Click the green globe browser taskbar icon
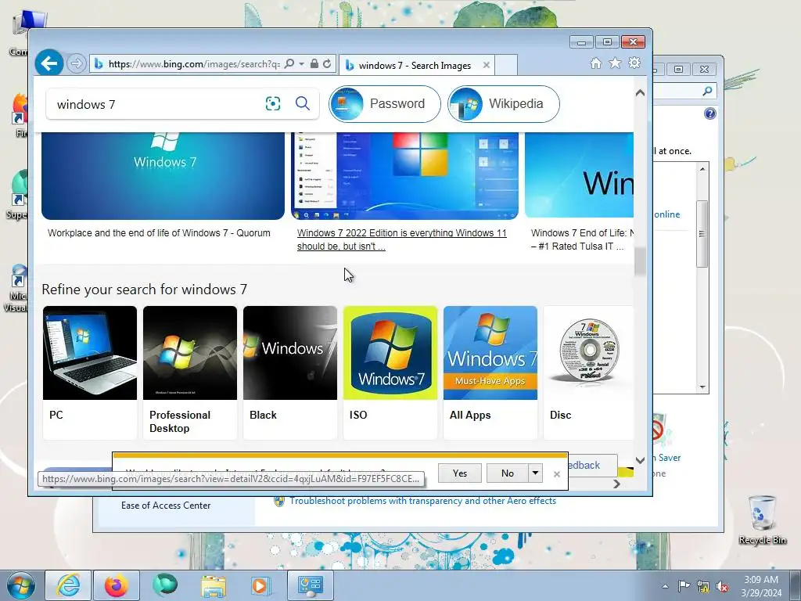Viewport: 801px width, 601px height. coord(164,585)
